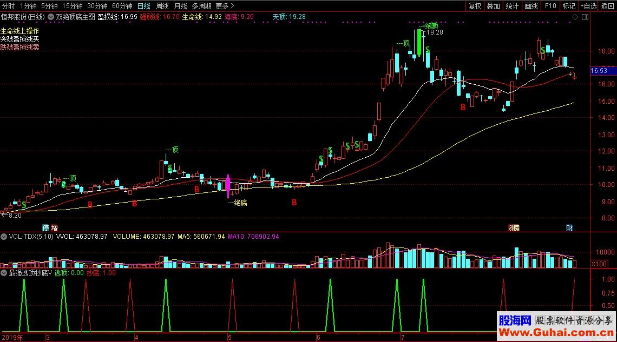Switch to the 分时 intraday view
Viewport: 617px width, 342px height.
point(8,6)
